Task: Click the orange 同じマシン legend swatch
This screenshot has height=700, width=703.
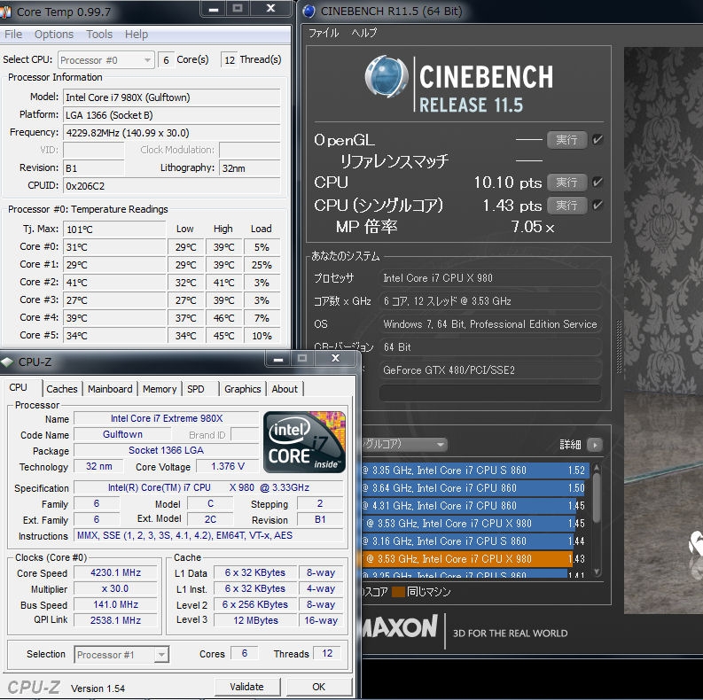Action: [x=398, y=592]
